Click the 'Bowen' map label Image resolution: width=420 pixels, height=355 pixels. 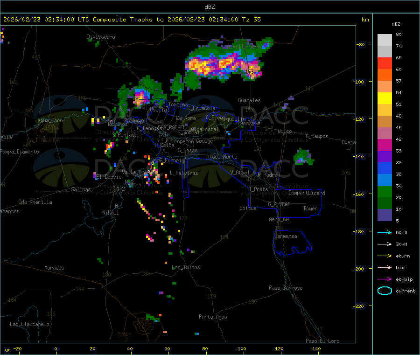coord(310,209)
